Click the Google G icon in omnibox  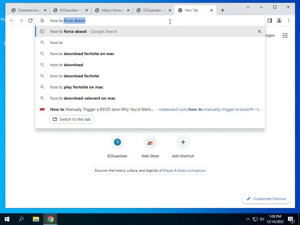42,21
